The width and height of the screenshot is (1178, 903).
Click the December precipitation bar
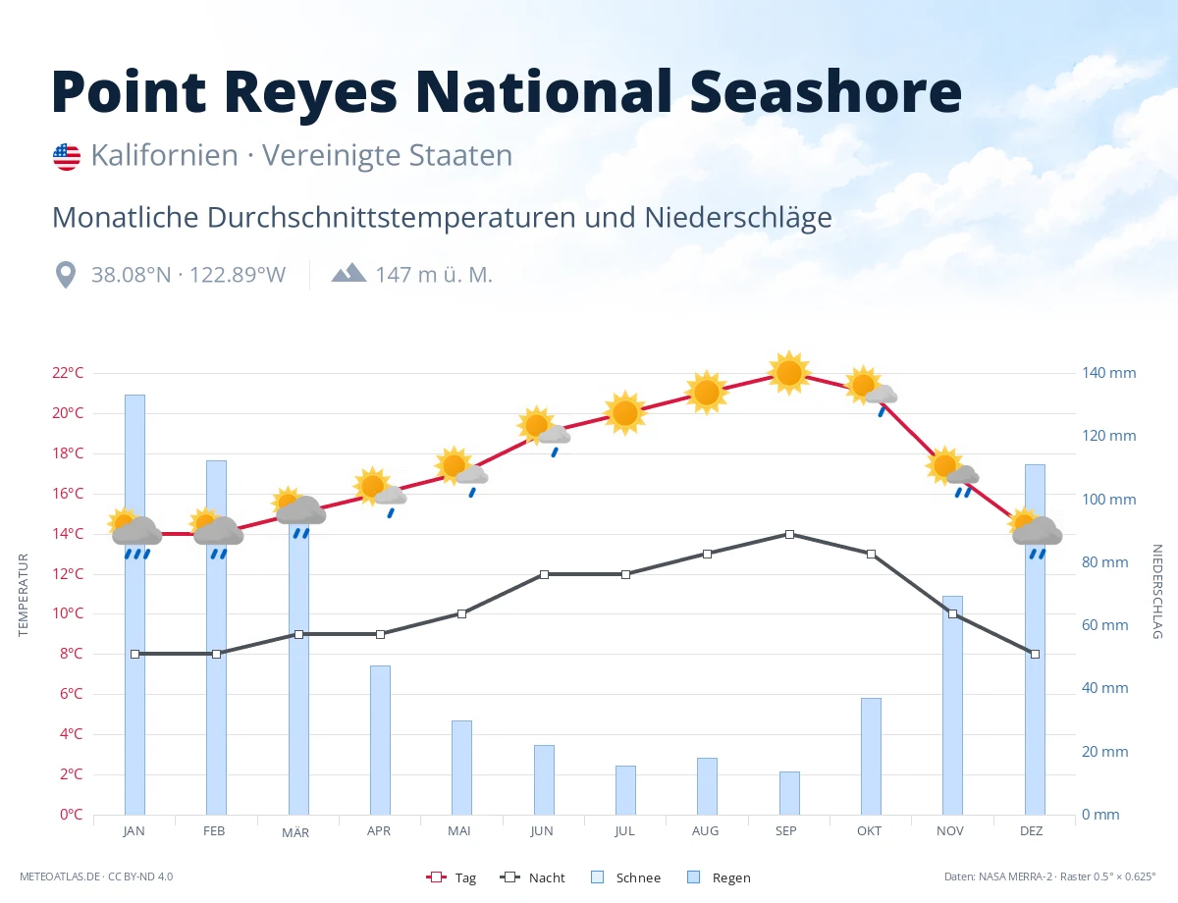1035,640
